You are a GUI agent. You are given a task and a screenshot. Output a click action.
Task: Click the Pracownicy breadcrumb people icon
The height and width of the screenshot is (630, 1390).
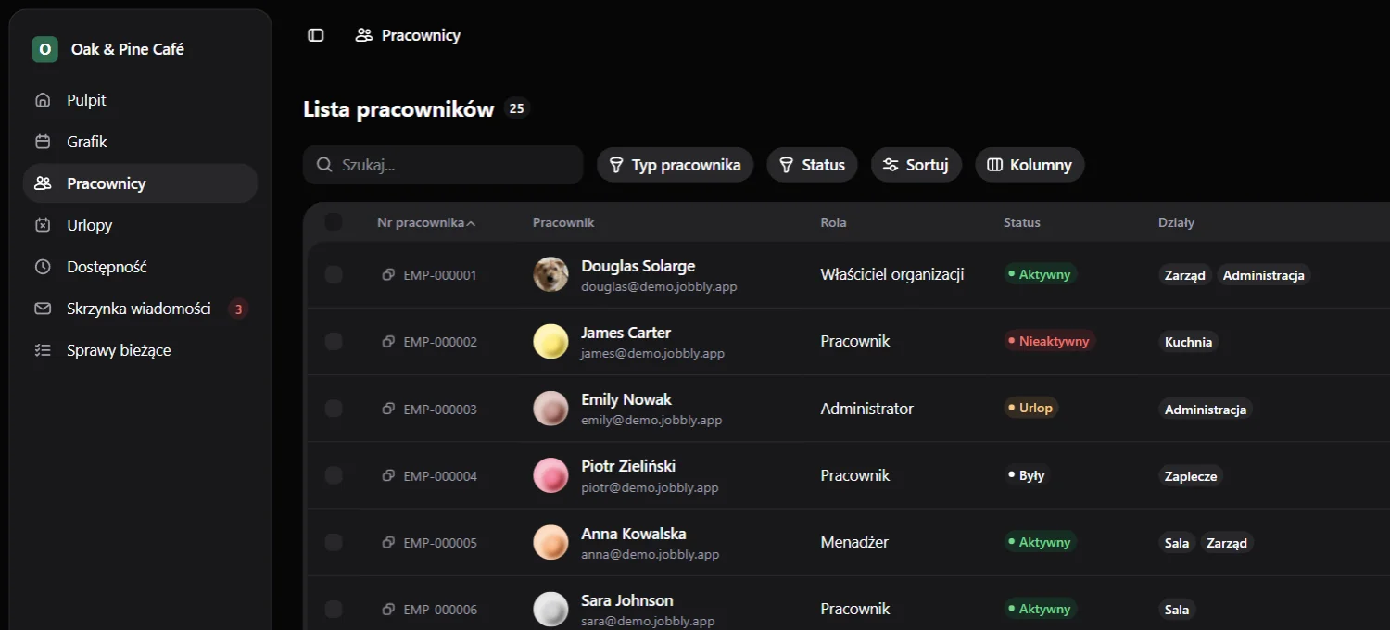[364, 35]
